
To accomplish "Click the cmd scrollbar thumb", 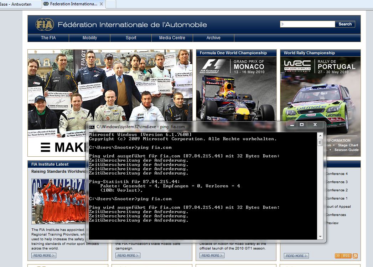I will (x=320, y=142).
